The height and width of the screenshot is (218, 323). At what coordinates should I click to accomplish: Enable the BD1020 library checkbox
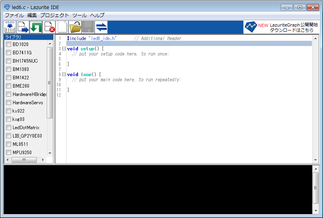click(x=8, y=44)
